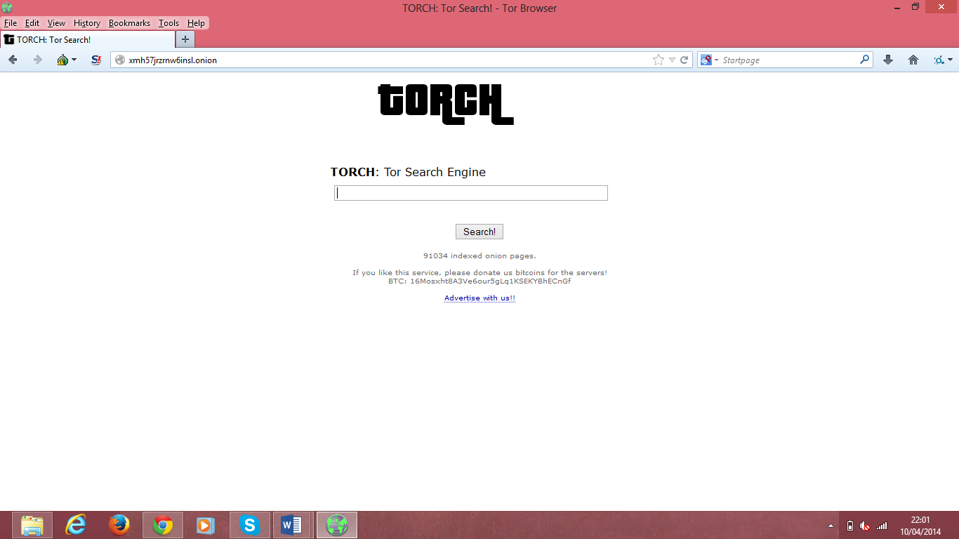This screenshot has height=539, width=959.
Task: Click the network signal tray icon
Action: point(882,526)
